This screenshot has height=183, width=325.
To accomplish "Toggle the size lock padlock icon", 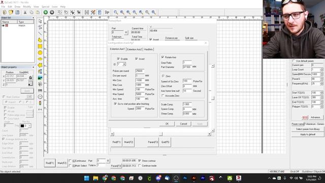I will 30,78.
